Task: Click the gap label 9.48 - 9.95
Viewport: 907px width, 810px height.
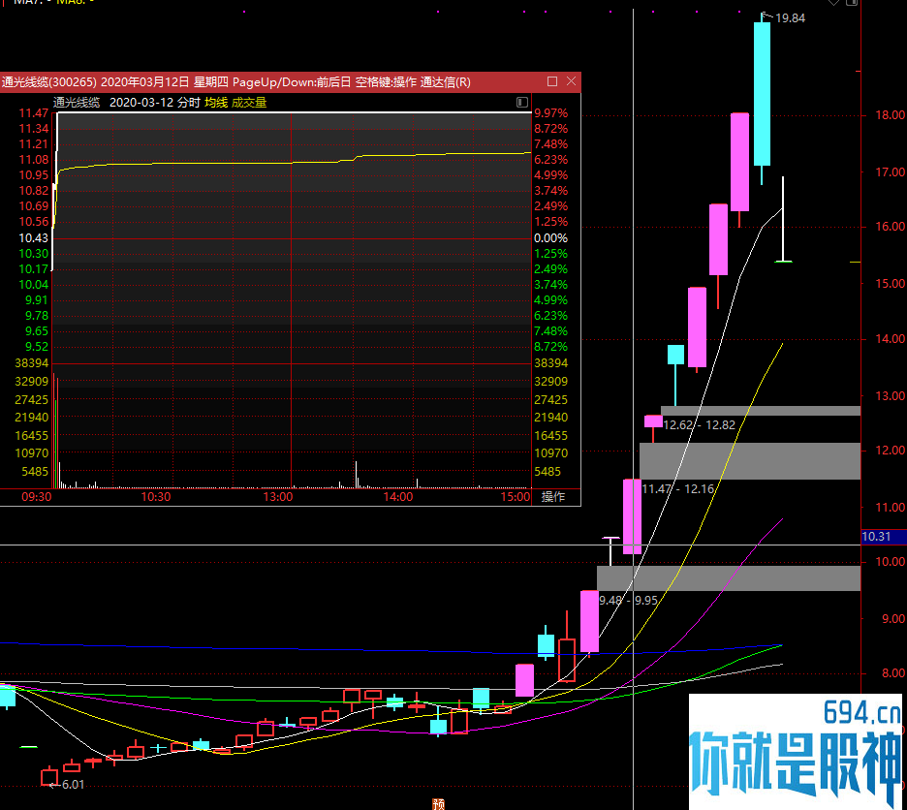Action: [x=628, y=601]
